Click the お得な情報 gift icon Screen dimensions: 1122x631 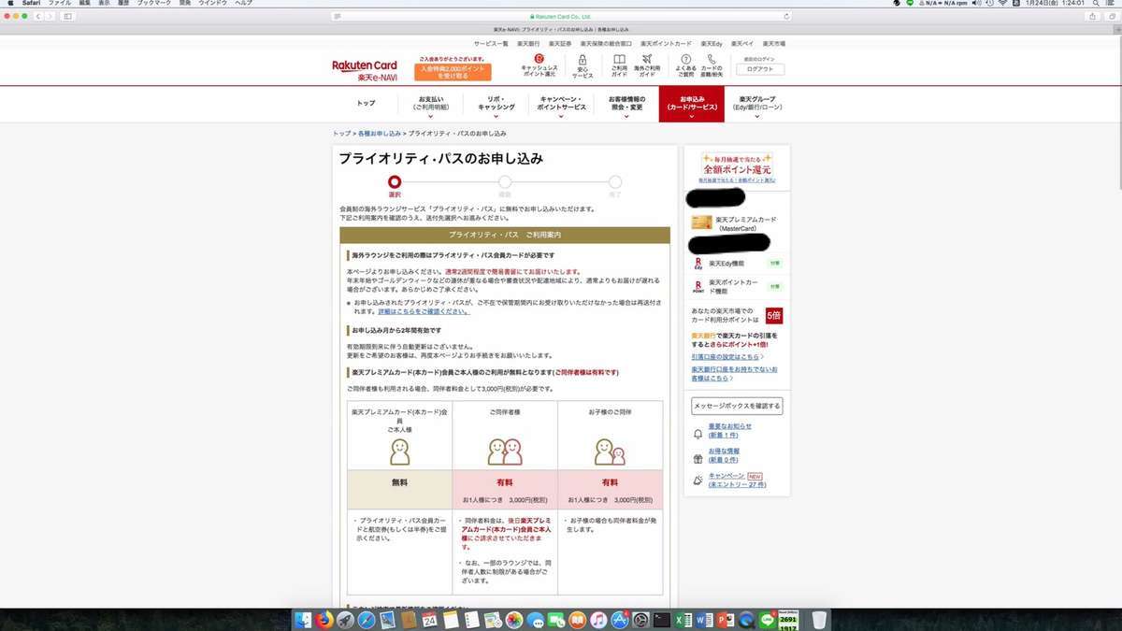[698, 458]
